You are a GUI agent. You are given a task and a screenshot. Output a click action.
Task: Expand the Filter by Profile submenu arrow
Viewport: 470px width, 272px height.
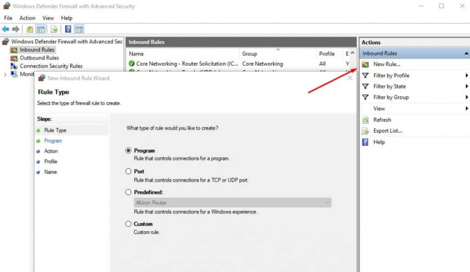pos(466,76)
